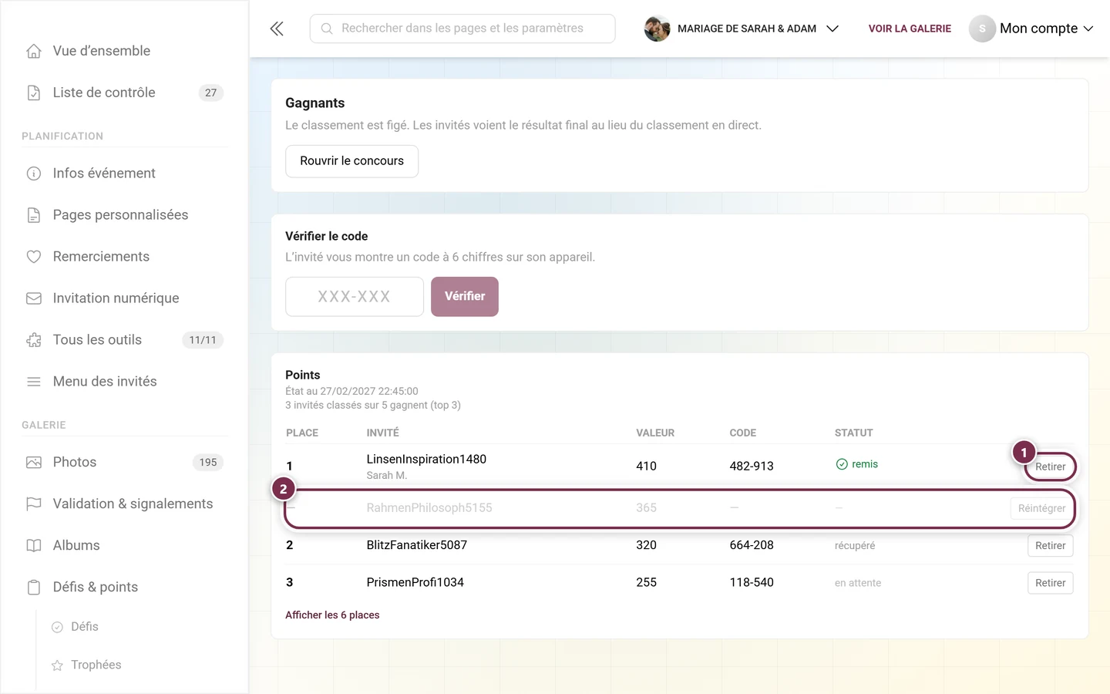
Task: Click the event couple avatar thumbnail
Action: pos(657,29)
